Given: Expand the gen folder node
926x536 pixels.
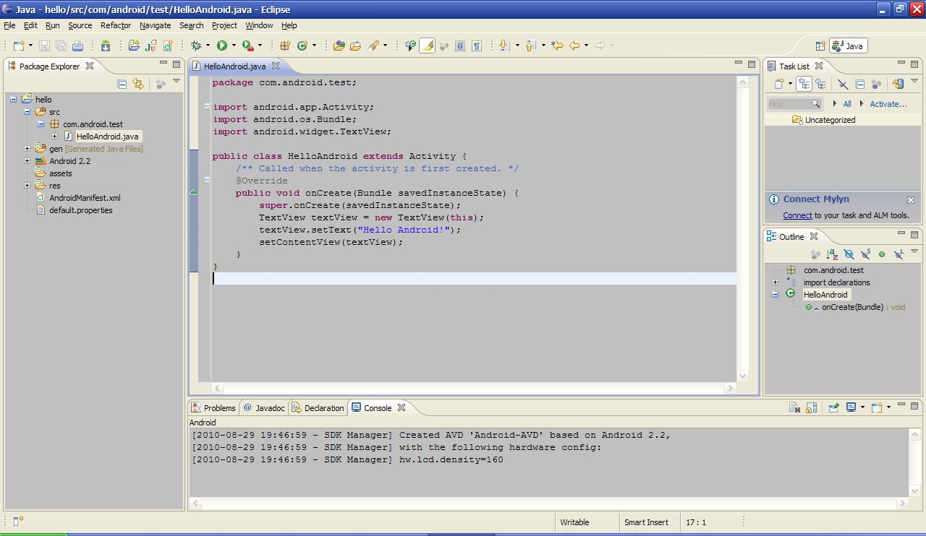Looking at the screenshot, I should tap(27, 149).
